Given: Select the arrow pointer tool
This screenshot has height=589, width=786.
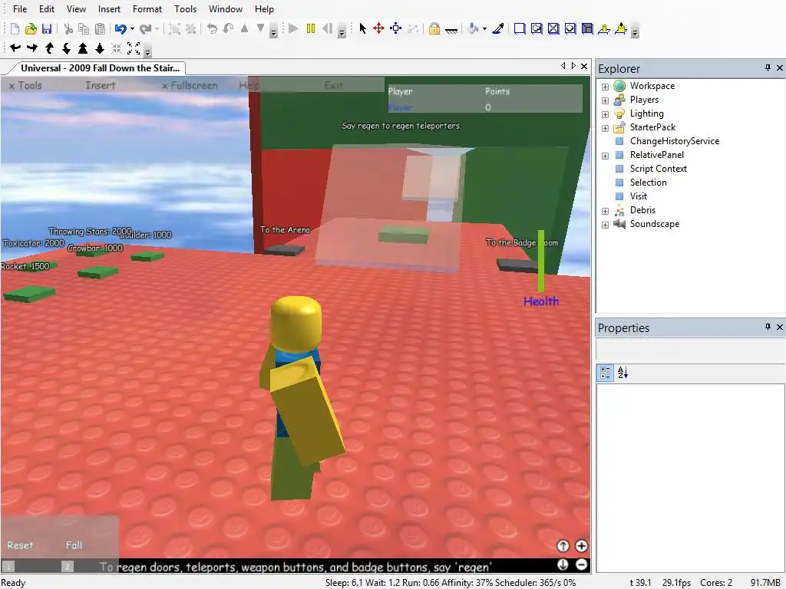Looking at the screenshot, I should tap(363, 28).
